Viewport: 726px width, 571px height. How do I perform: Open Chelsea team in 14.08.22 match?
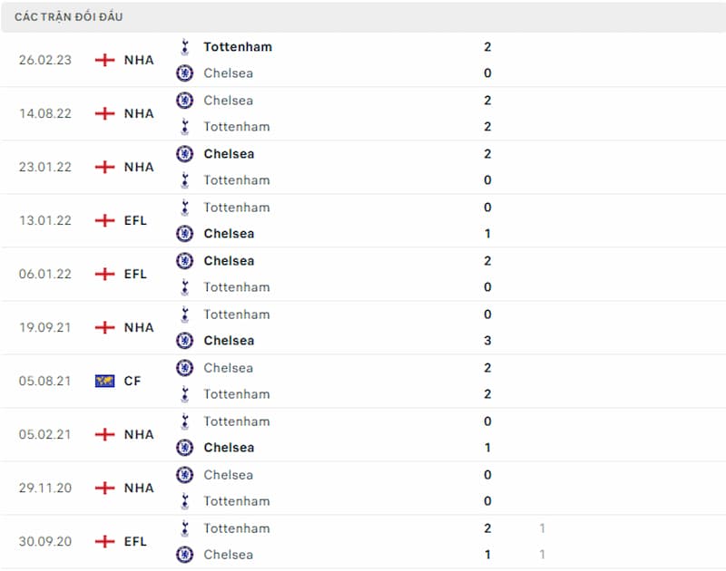[x=229, y=101]
